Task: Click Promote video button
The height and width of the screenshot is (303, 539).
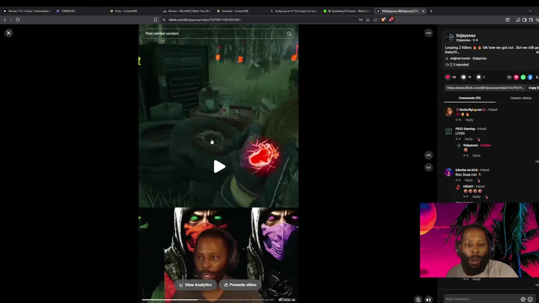Action: 240,285
